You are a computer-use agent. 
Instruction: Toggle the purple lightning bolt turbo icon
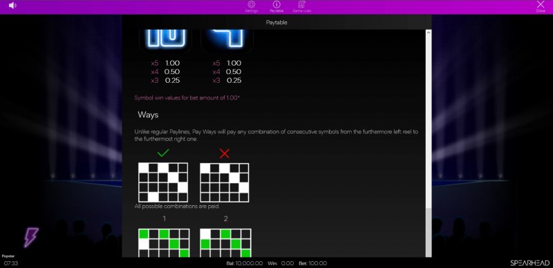[31, 237]
